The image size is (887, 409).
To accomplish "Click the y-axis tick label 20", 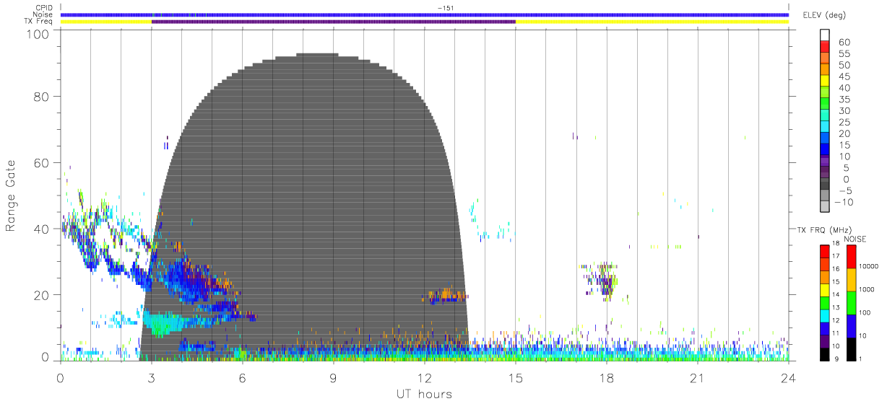I will point(43,295).
